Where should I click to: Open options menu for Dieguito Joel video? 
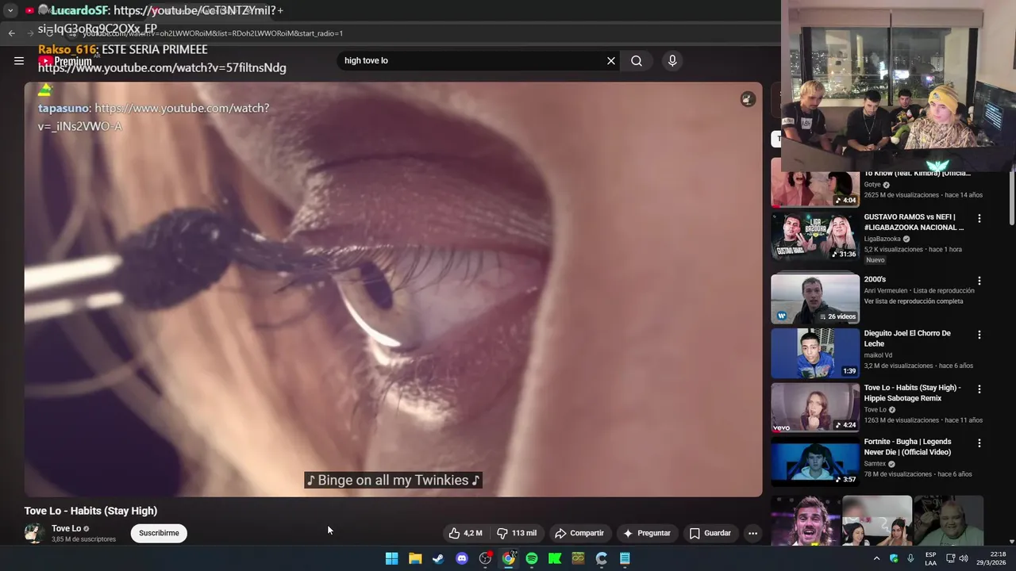pyautogui.click(x=979, y=335)
